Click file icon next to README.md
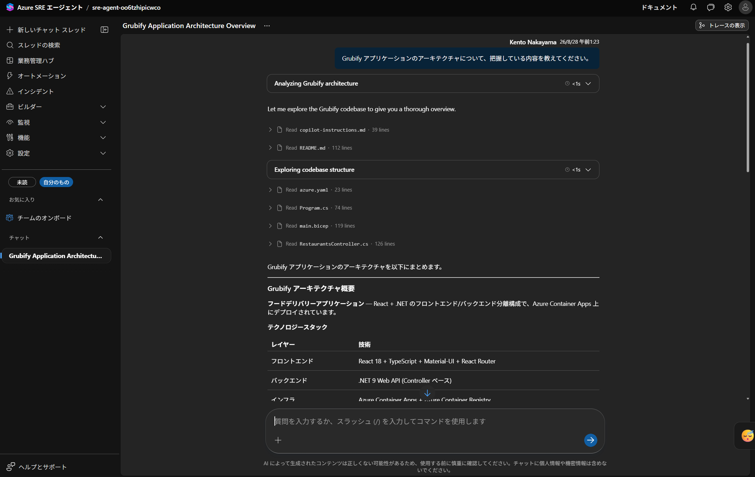 (279, 148)
